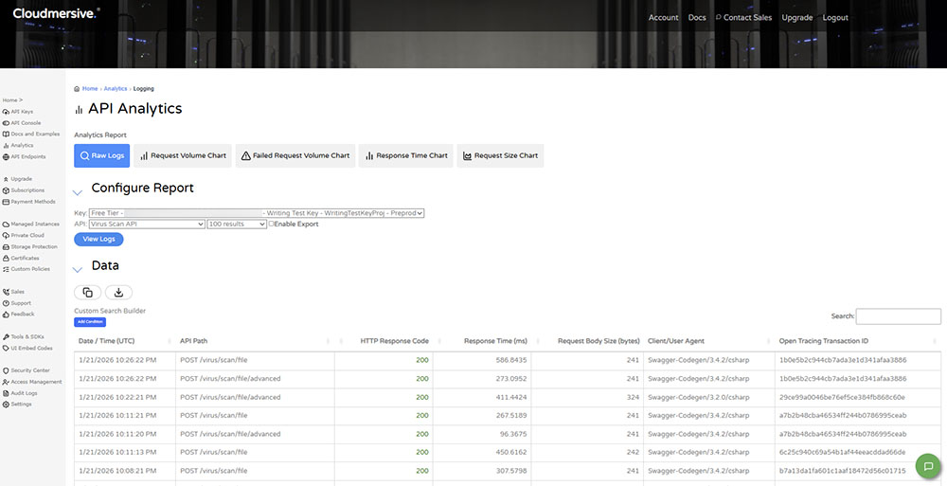Screen dimensions: 947x486
Task: Open Storage Protection in the sidebar
Action: coord(33,246)
